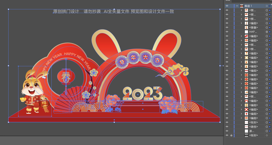
Task: Click blue selection square of <图像> row
Action: coord(270,27)
